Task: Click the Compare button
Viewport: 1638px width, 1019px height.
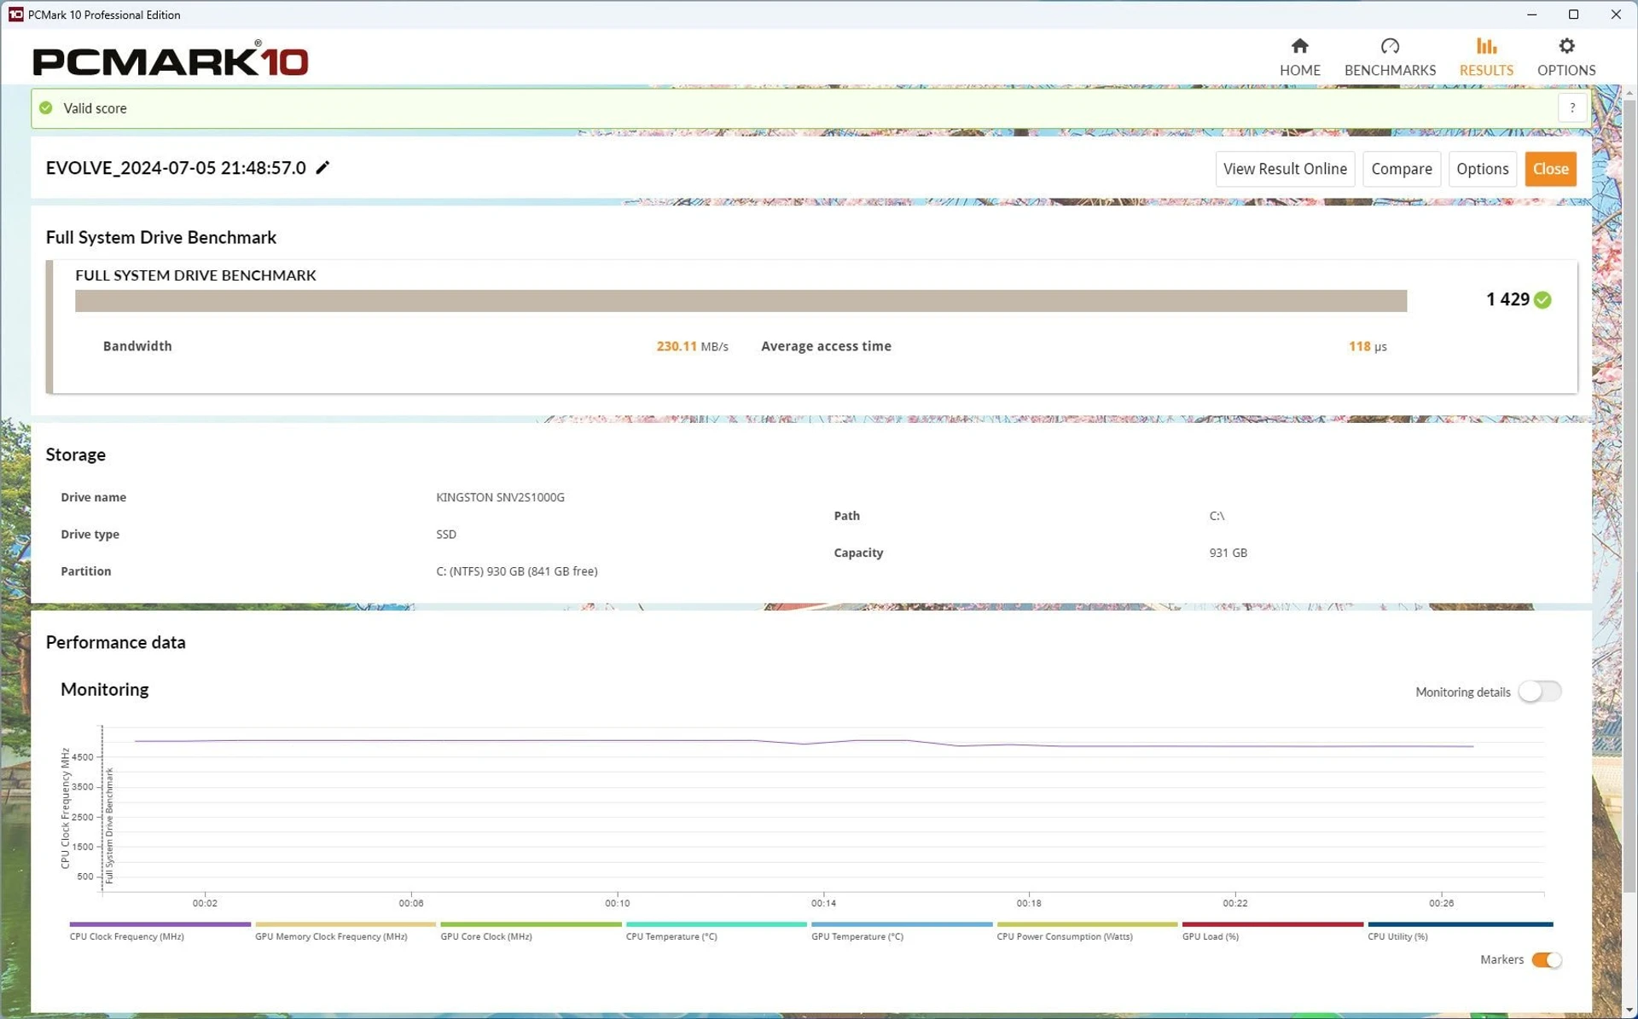Action: [1401, 169]
